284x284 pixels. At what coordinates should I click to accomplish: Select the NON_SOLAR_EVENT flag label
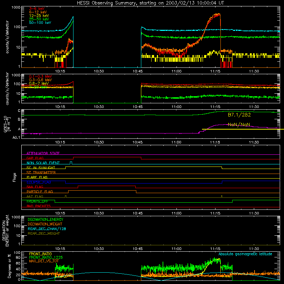43,163
